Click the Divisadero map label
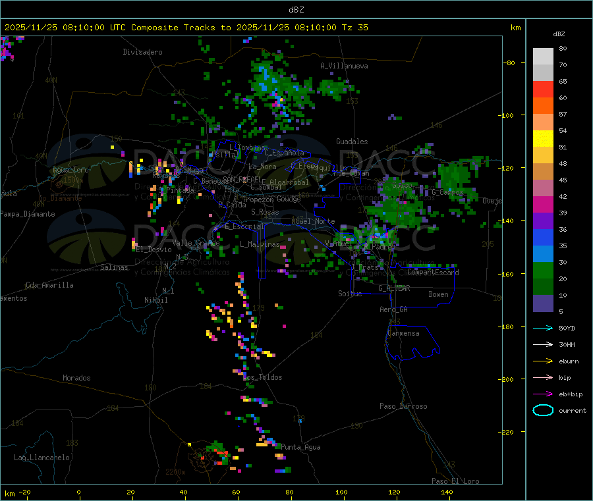Viewport: 593px width, 501px height. click(142, 52)
